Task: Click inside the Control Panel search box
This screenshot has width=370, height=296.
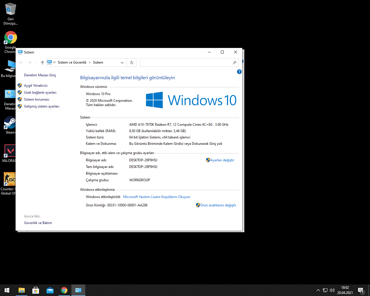Action: pos(189,62)
